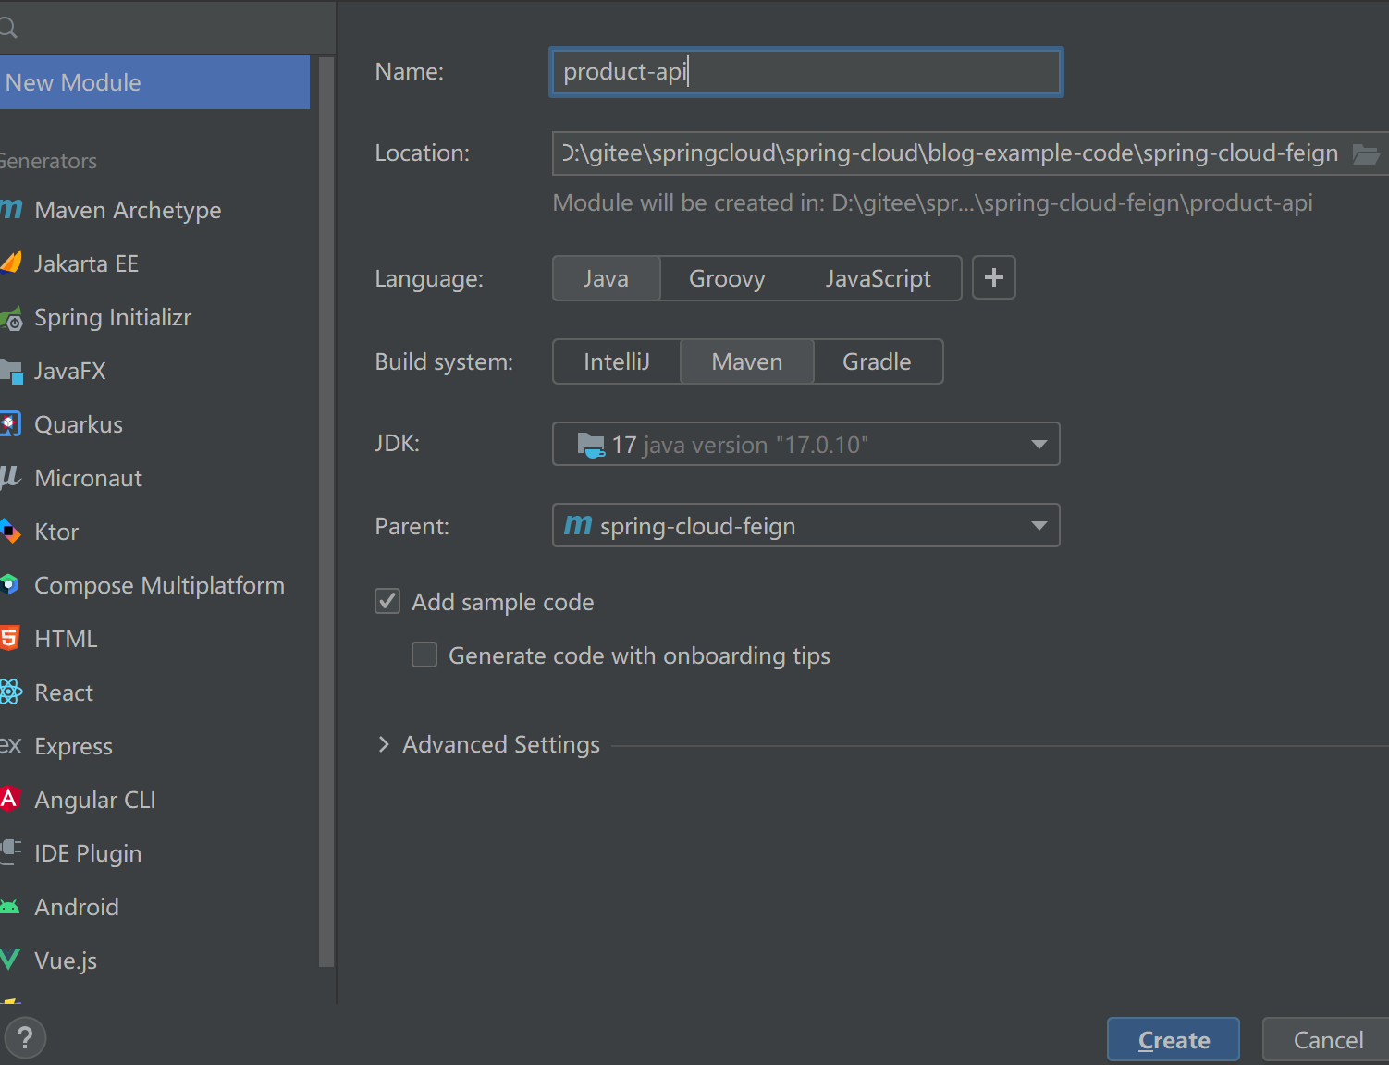Select Spring Initializr generator
This screenshot has height=1065, width=1389.
coord(154,317)
